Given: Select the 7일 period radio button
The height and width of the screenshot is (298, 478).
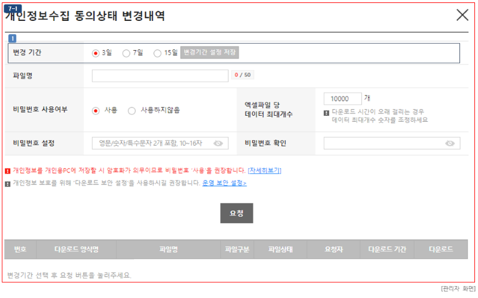Looking at the screenshot, I should [126, 53].
